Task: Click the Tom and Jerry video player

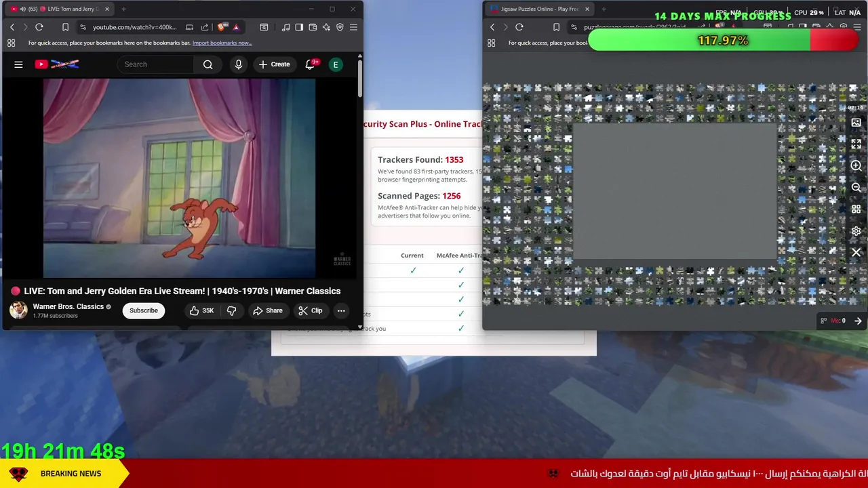Action: click(x=180, y=179)
